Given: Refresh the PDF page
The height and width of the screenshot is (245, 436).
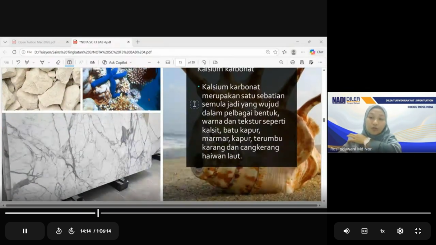Looking at the screenshot, I should tap(14, 52).
